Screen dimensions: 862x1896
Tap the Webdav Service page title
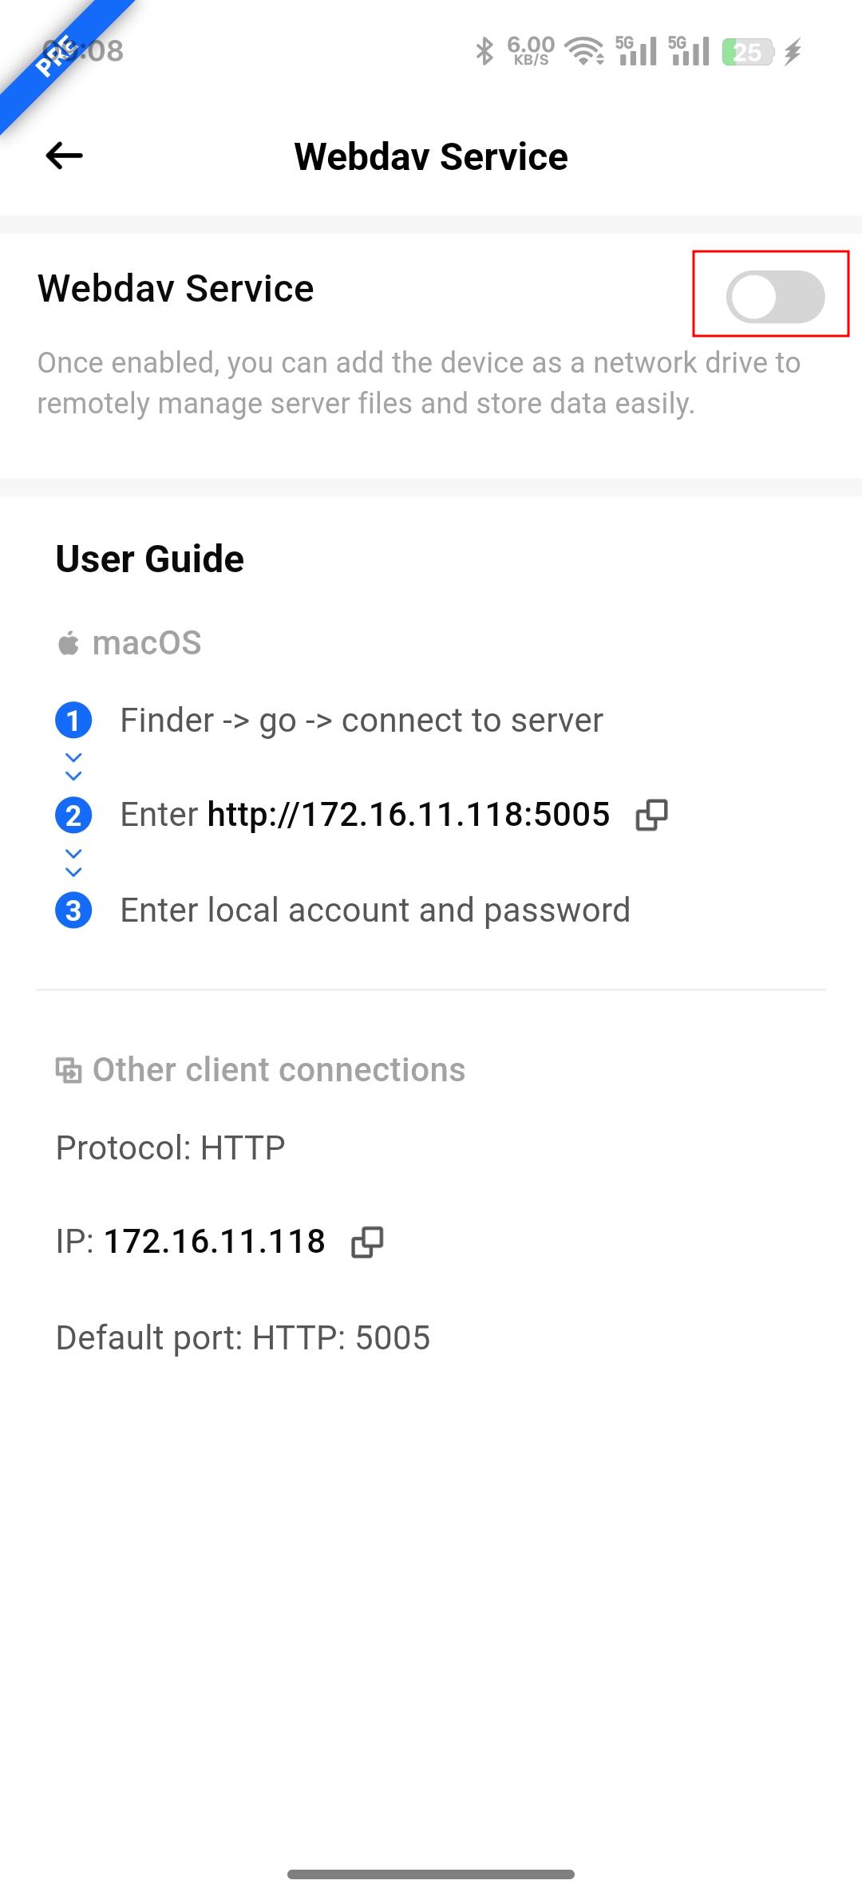[x=431, y=156]
